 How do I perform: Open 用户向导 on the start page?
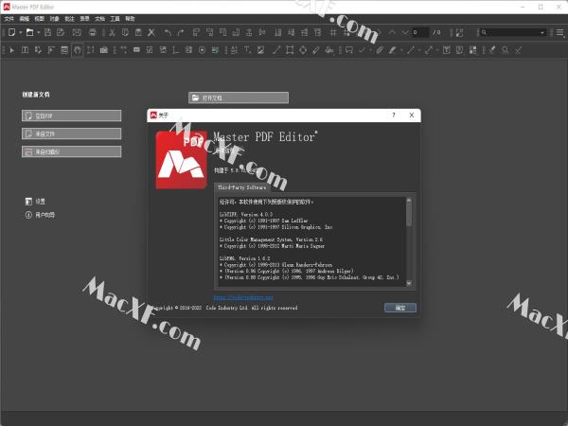click(x=40, y=215)
